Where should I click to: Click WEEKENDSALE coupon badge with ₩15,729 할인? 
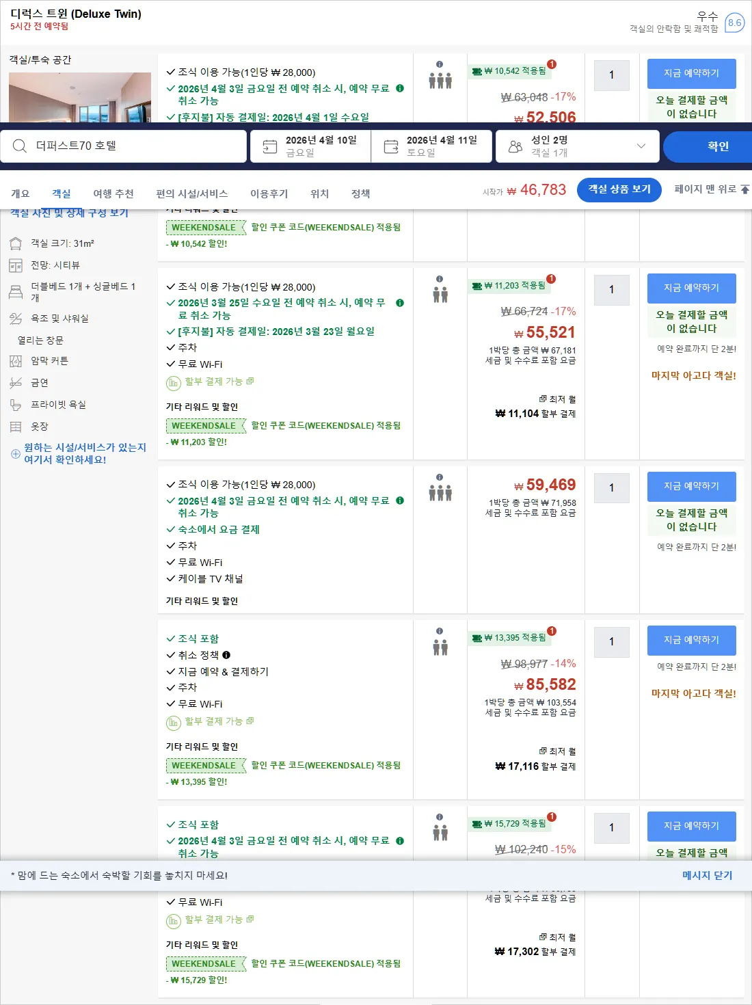tap(205, 964)
